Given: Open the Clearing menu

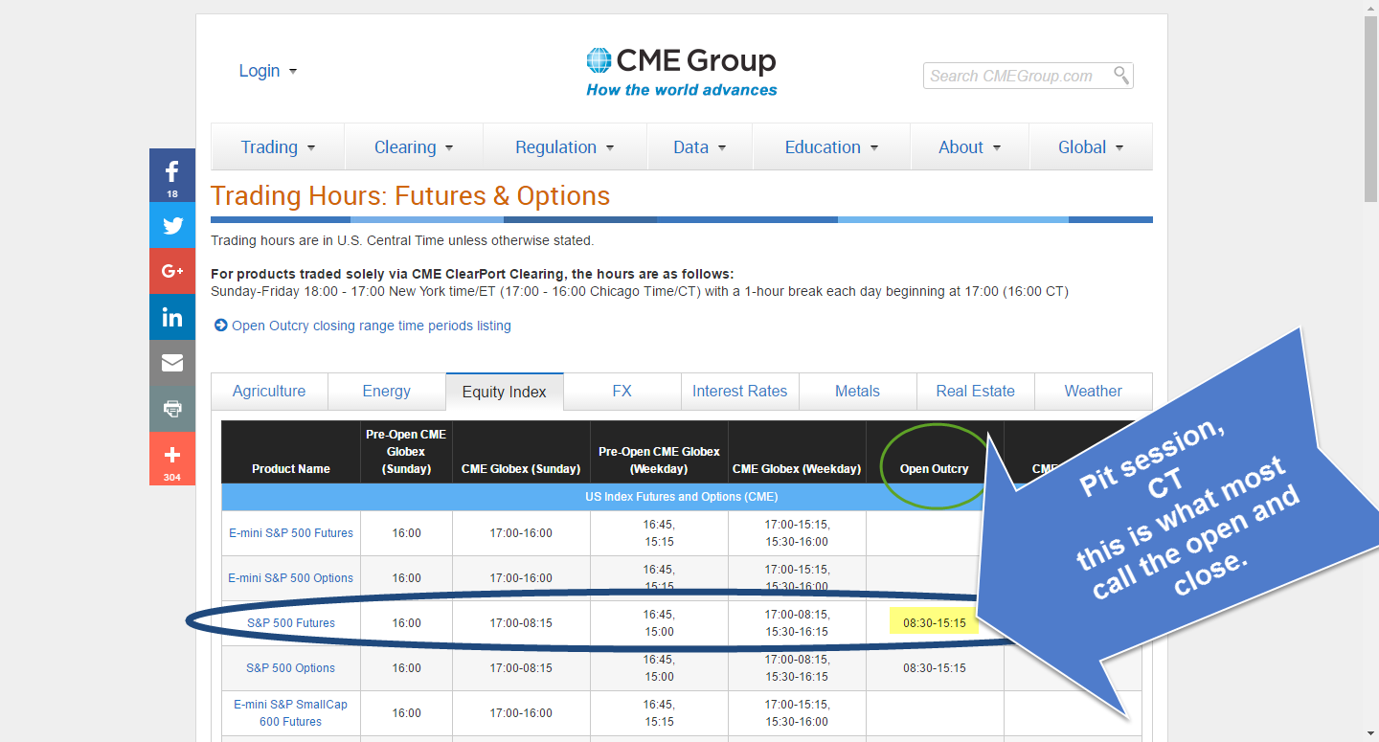Looking at the screenshot, I should 414,147.
